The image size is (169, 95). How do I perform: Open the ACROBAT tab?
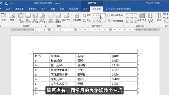point(73,9)
